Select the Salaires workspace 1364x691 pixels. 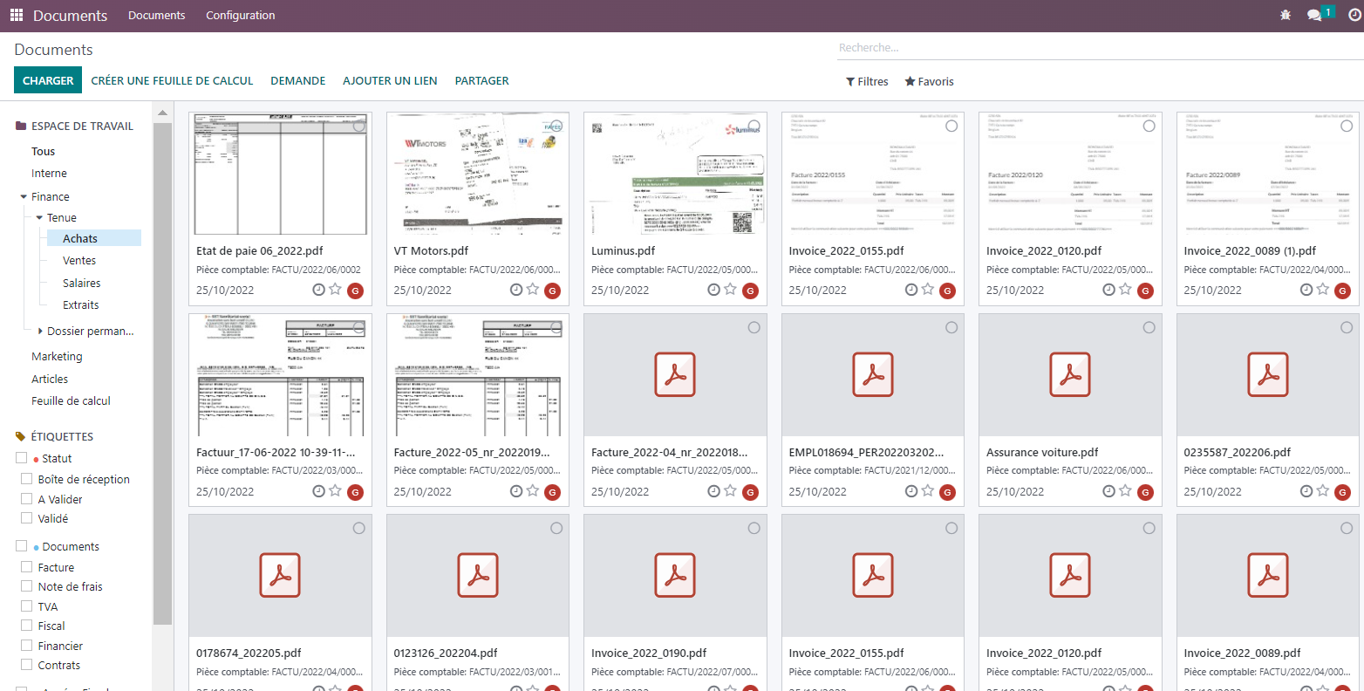[x=82, y=283]
